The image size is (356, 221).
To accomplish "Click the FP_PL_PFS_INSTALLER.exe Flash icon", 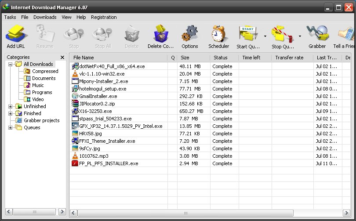I will point(75,163).
